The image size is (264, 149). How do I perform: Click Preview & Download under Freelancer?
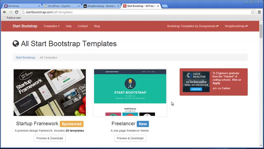click(130, 138)
